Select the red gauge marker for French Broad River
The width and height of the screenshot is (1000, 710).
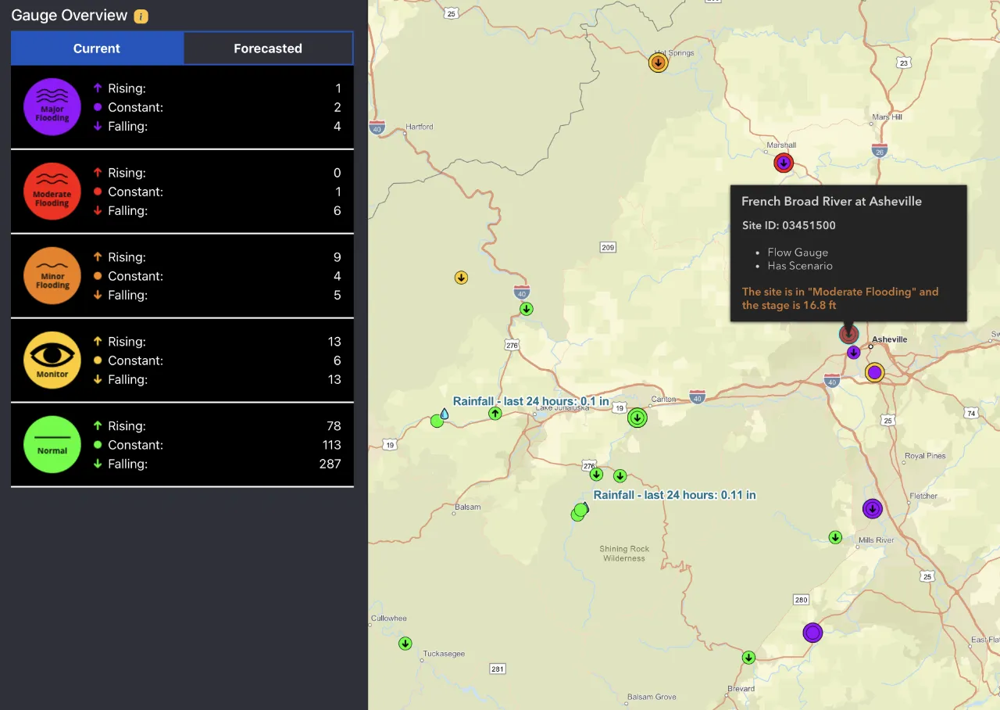[x=848, y=334]
